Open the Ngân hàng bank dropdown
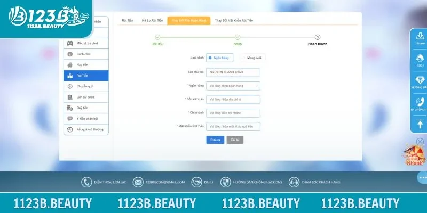The image size is (427, 213). (x=233, y=86)
